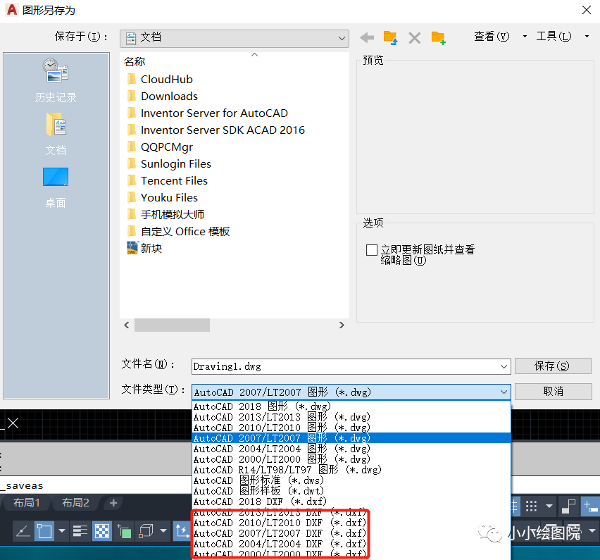Click the back arrow icon in the save dialog
The width and height of the screenshot is (600, 560).
click(367, 37)
